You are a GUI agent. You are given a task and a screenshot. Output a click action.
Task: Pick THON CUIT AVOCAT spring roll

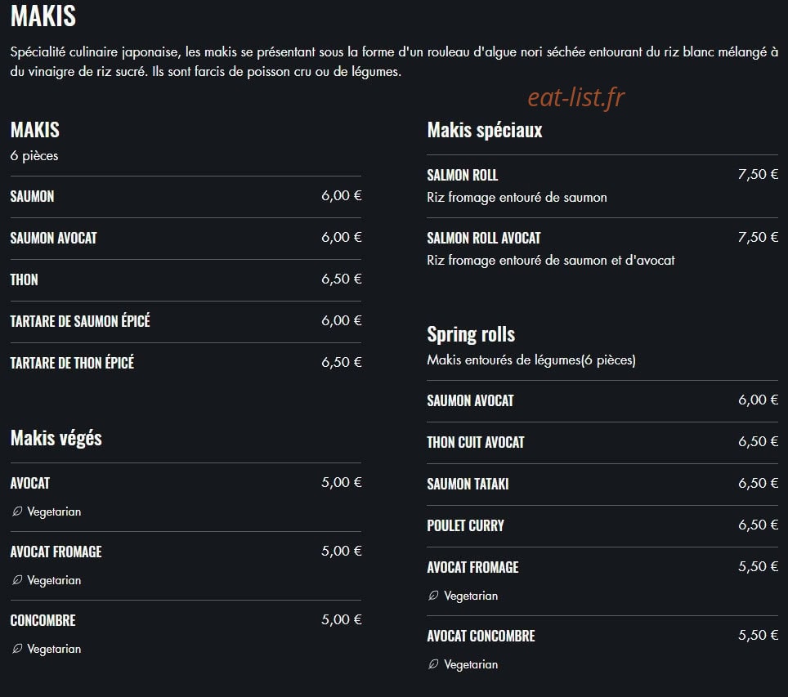602,443
